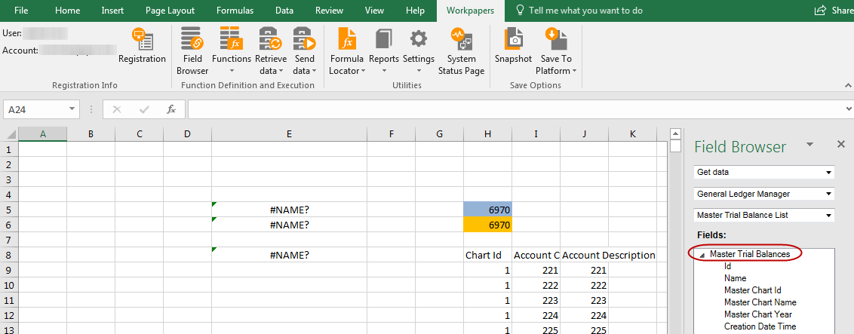The height and width of the screenshot is (334, 854).
Task: Click Save To Platform icon
Action: point(556,41)
